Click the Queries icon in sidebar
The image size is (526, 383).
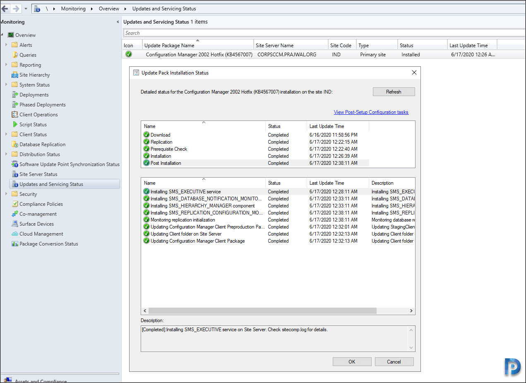(x=15, y=55)
